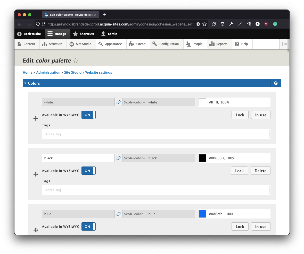Follow the Website settings breadcrumb link
Viewport: 304px width, 254px height.
(x=98, y=72)
